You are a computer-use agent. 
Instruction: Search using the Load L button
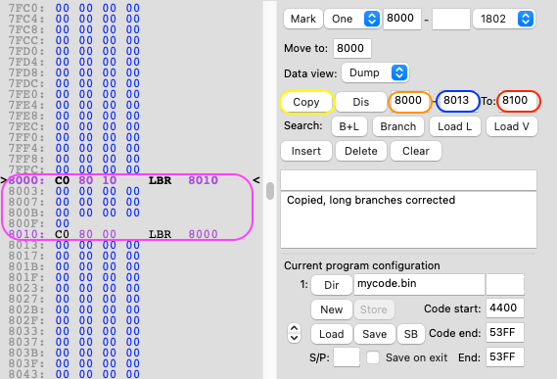[454, 126]
